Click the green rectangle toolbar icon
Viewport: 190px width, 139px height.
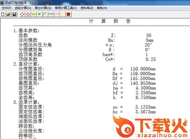(39, 14)
